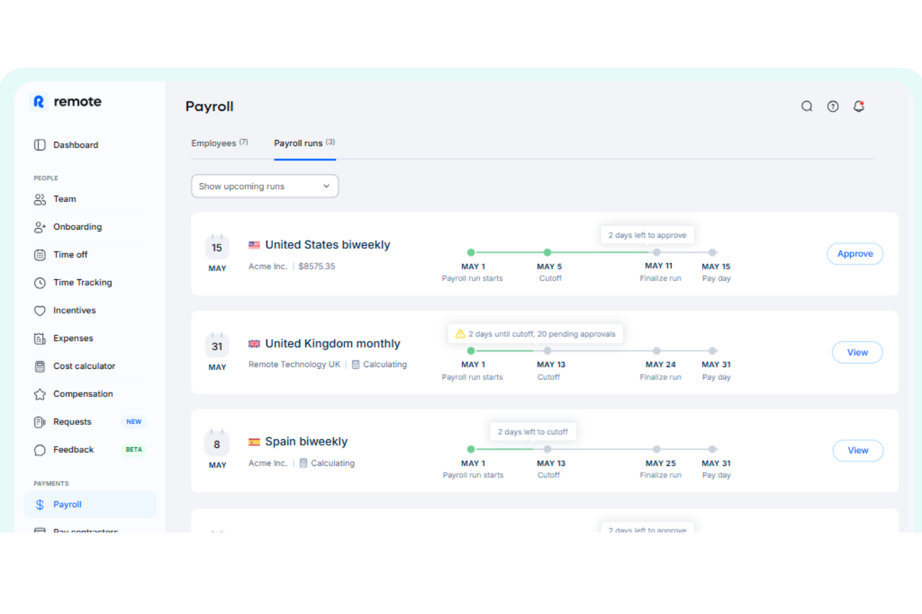Click the Requests document icon

point(40,422)
